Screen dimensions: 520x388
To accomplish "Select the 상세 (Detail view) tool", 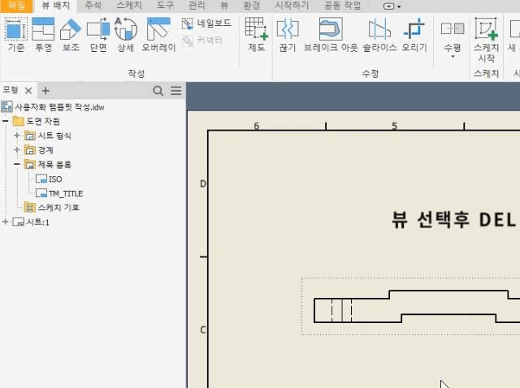I will click(x=125, y=35).
